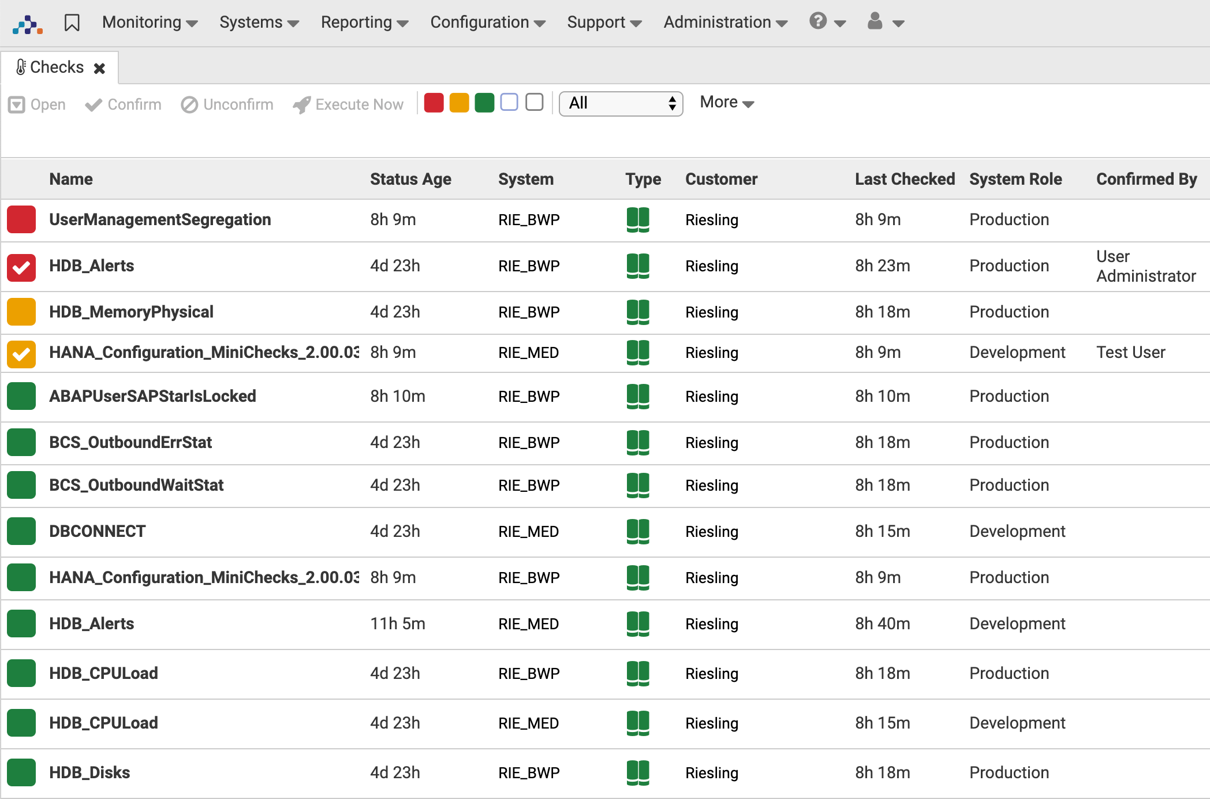The width and height of the screenshot is (1210, 799).
Task: Open the help question mark menu
Action: pos(818,23)
